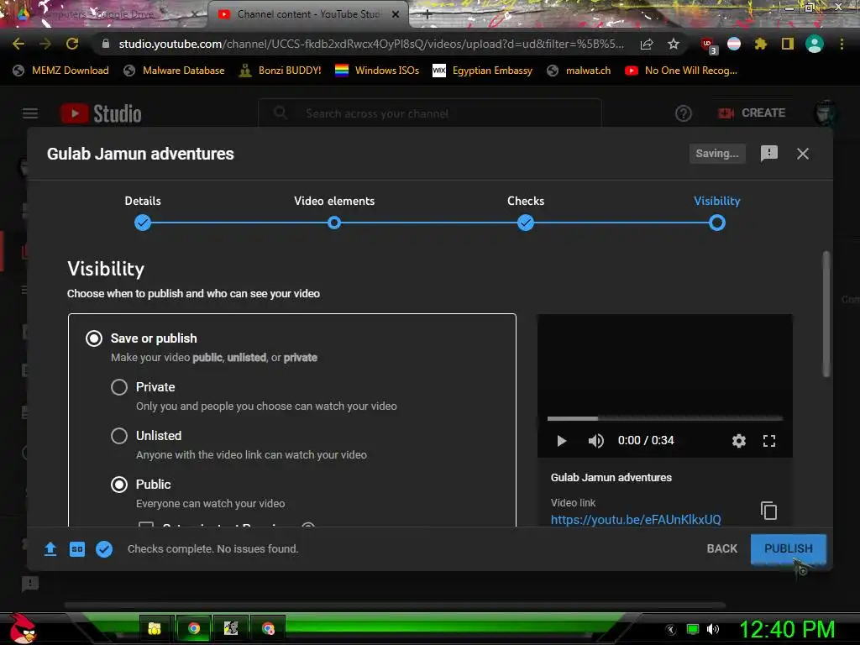This screenshot has width=860, height=645.
Task: Open the Chrome profile avatar
Action: point(815,44)
